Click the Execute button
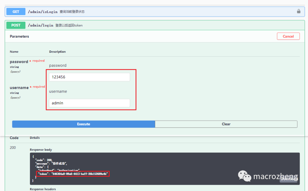 pyautogui.click(x=84, y=124)
